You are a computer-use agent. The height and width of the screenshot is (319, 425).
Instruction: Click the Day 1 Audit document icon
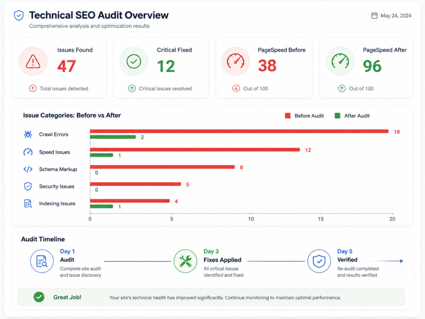click(x=42, y=261)
